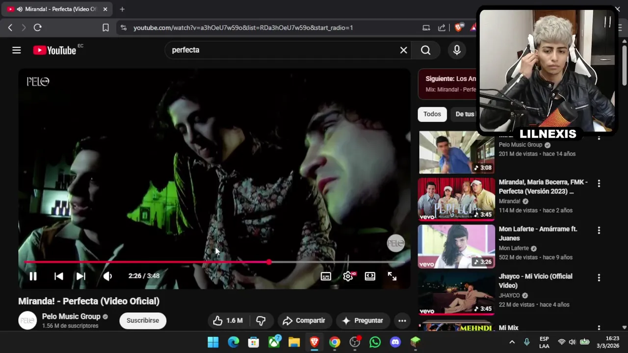The height and width of the screenshot is (353, 628).
Task: Open the 3:08 video thumbnail
Action: 456,152
